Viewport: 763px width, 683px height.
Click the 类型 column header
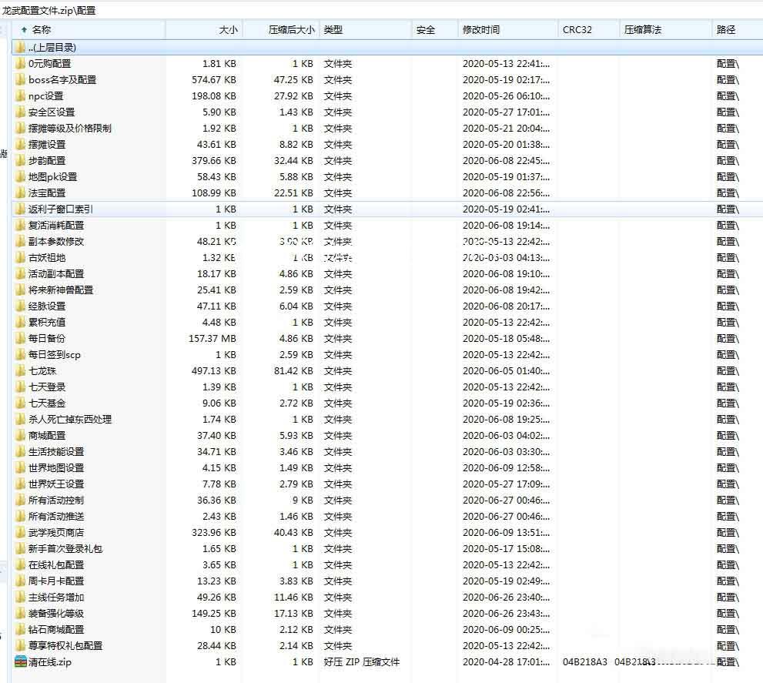point(333,29)
